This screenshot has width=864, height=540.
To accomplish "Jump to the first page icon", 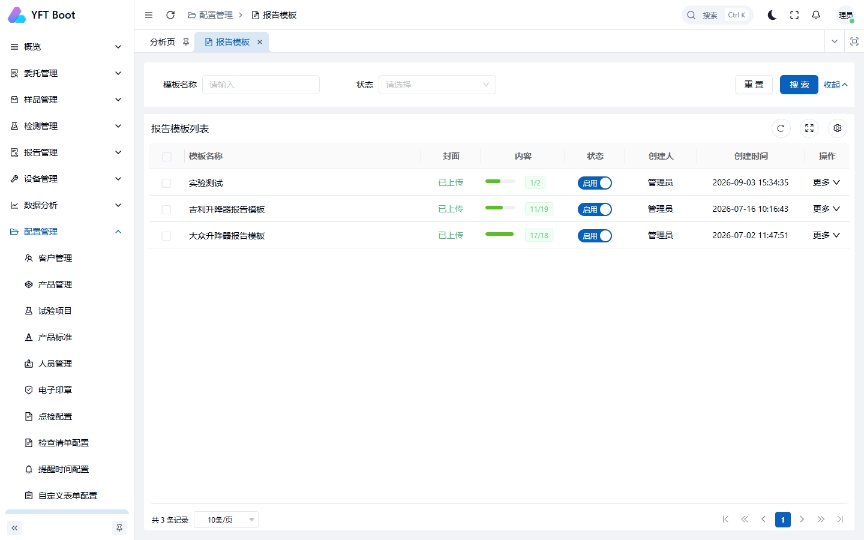I will coord(725,520).
